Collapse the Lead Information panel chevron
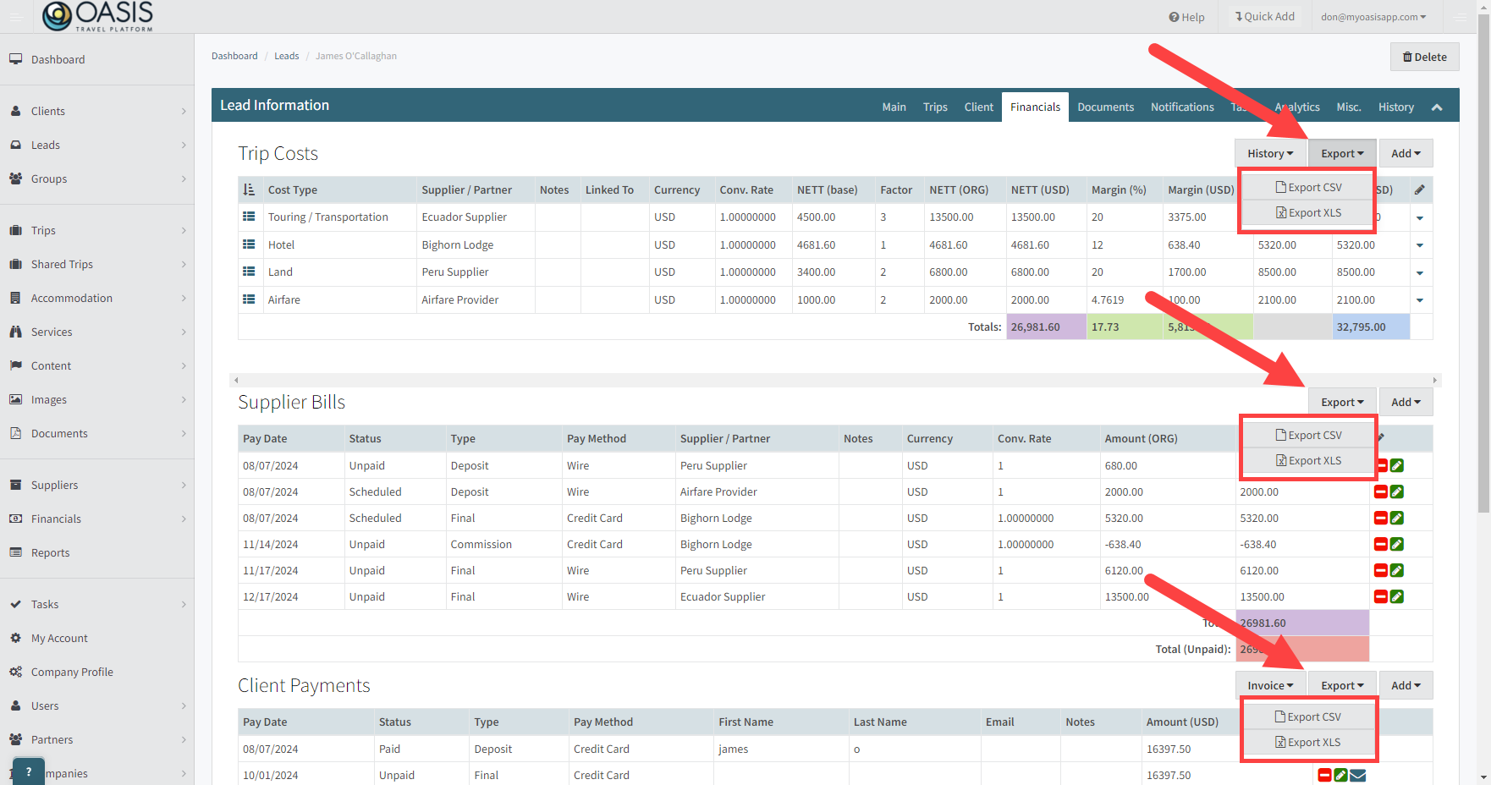 [x=1437, y=107]
